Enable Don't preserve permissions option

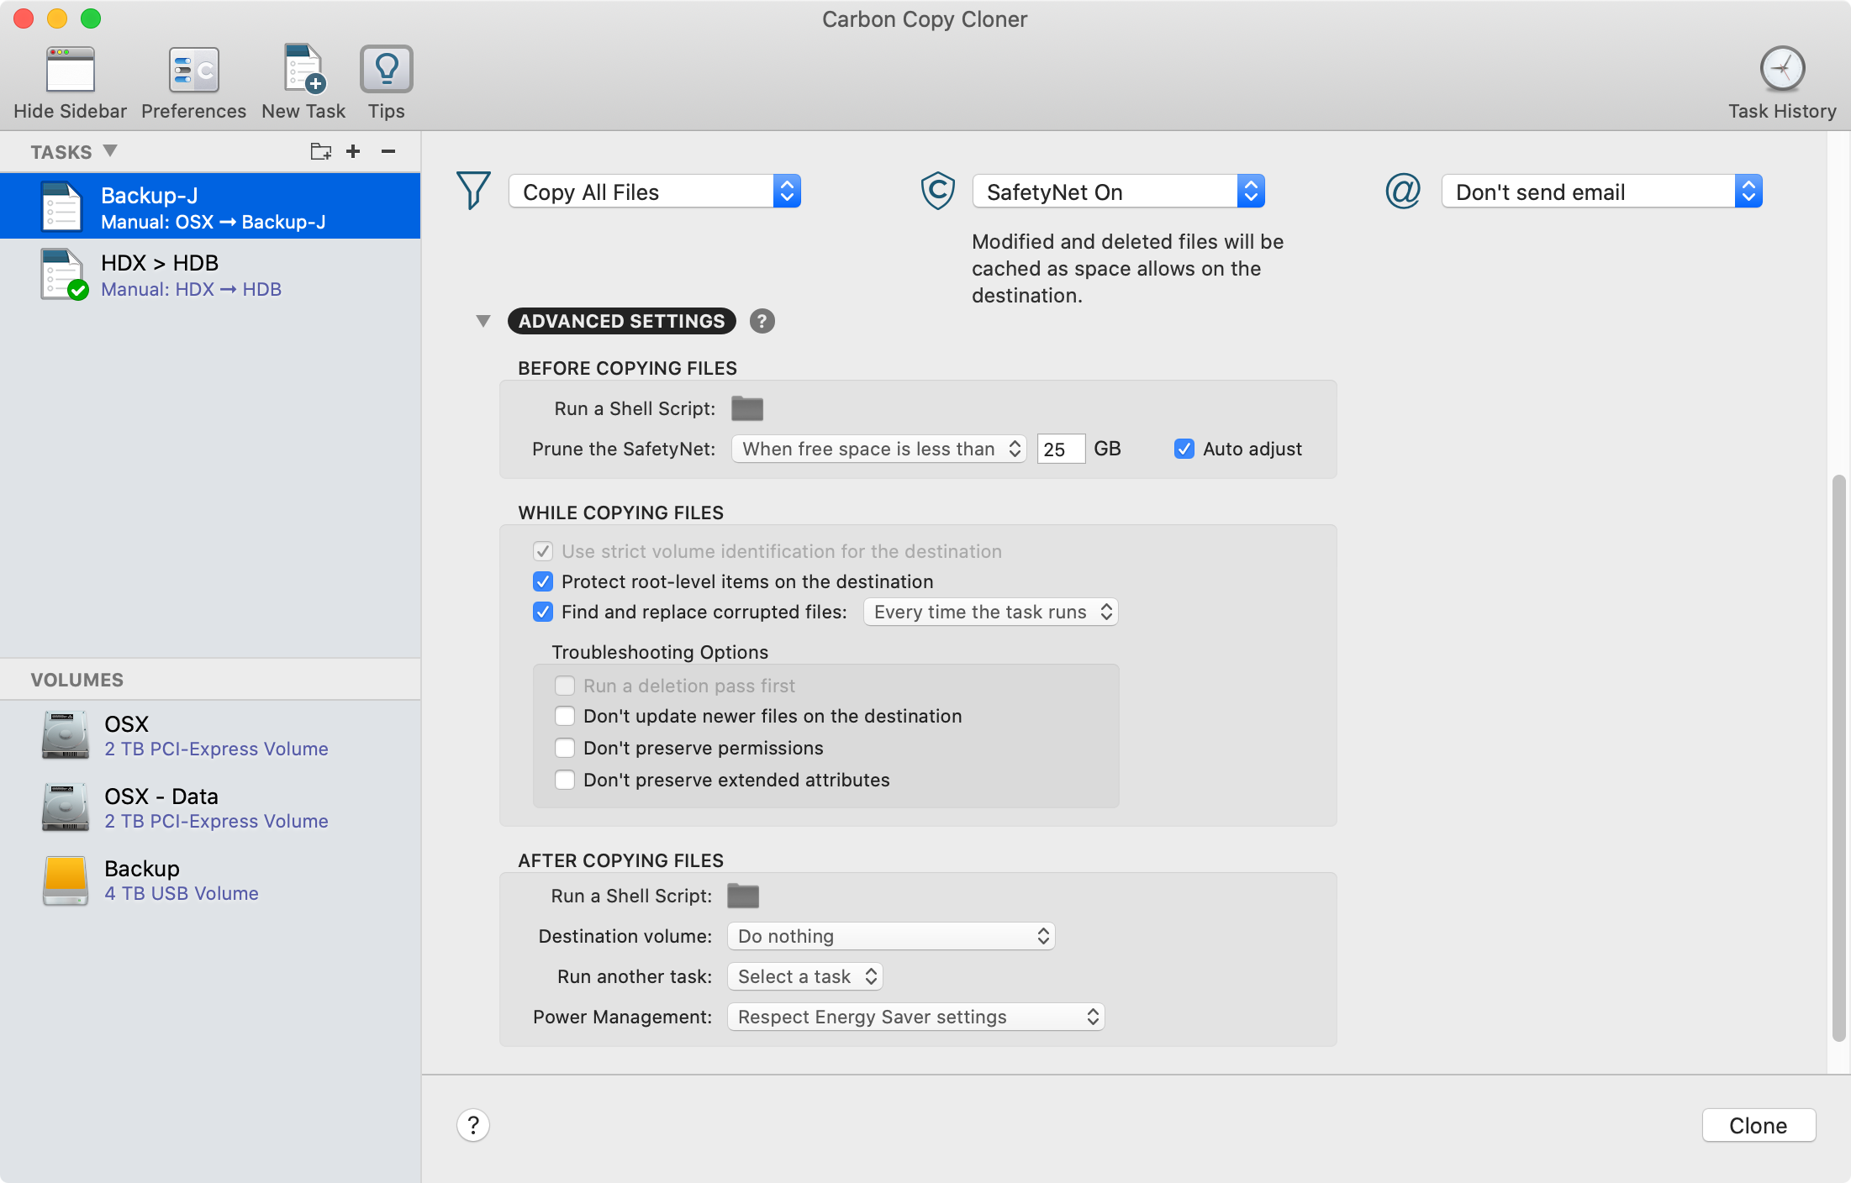565,748
